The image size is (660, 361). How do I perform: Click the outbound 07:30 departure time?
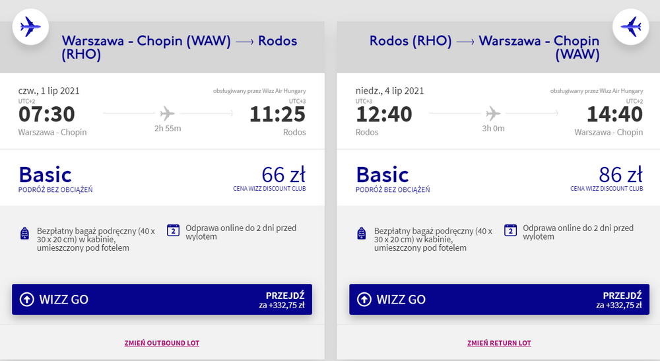(46, 115)
